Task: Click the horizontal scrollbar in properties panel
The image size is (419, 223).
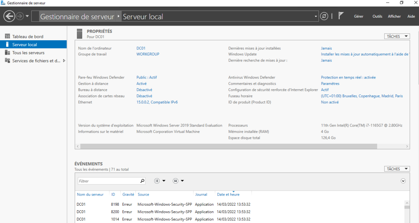Action: [x=228, y=146]
